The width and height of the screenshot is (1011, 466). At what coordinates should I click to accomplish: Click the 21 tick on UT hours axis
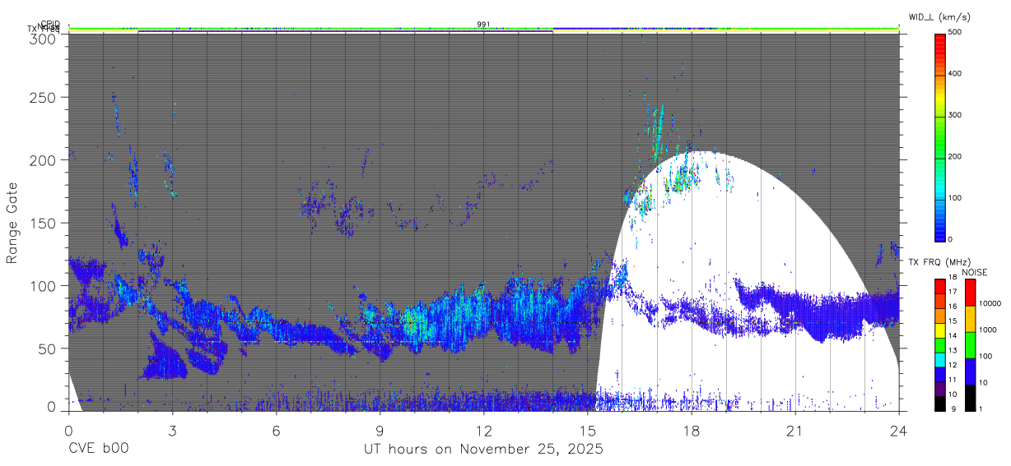coord(795,430)
